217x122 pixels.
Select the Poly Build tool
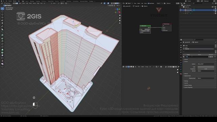click(x=2, y=50)
